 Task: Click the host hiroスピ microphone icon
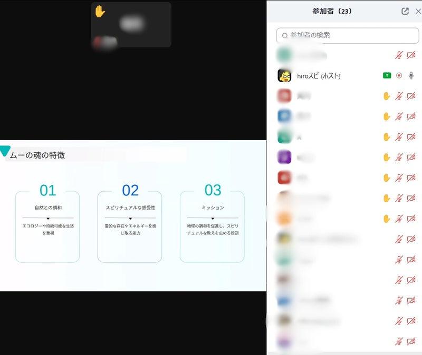(x=411, y=75)
